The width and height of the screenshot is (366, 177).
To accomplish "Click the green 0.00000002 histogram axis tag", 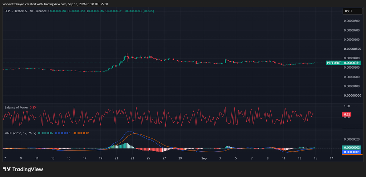I will click(x=351, y=148).
